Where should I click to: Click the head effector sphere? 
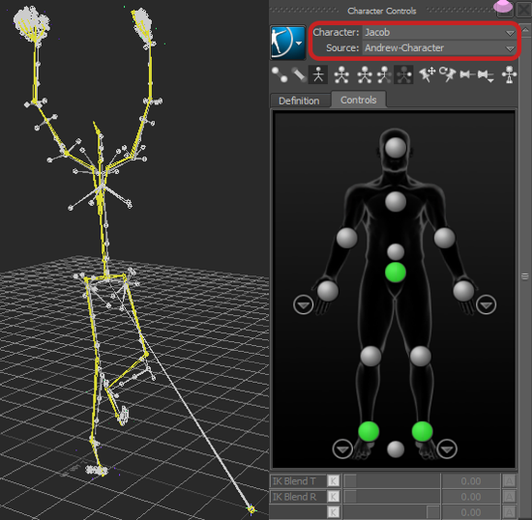tap(396, 148)
